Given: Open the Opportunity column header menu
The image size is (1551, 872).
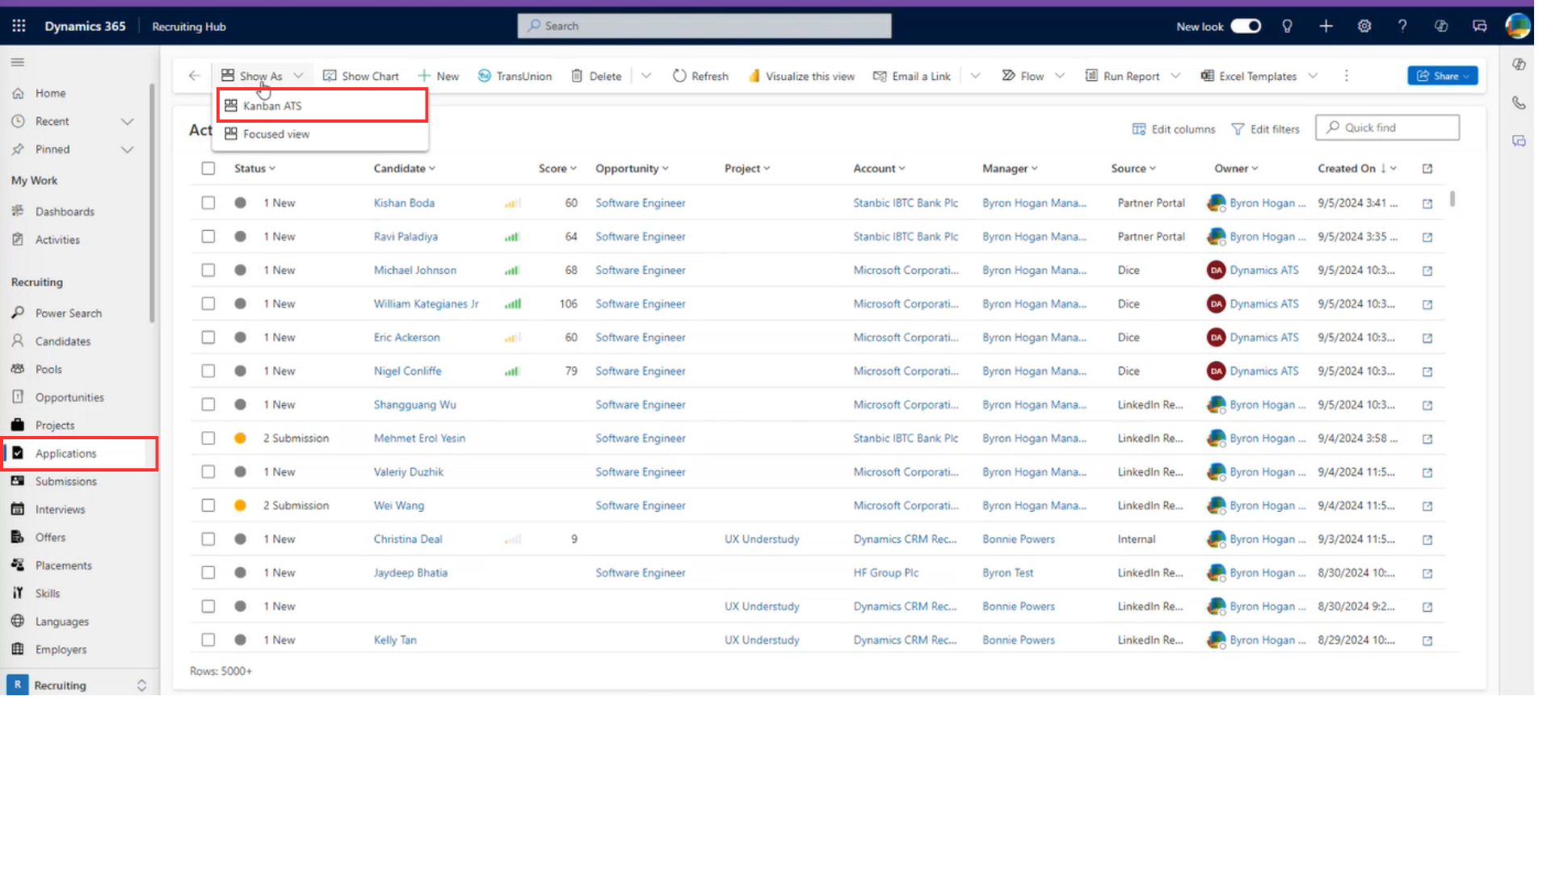Looking at the screenshot, I should [633, 168].
